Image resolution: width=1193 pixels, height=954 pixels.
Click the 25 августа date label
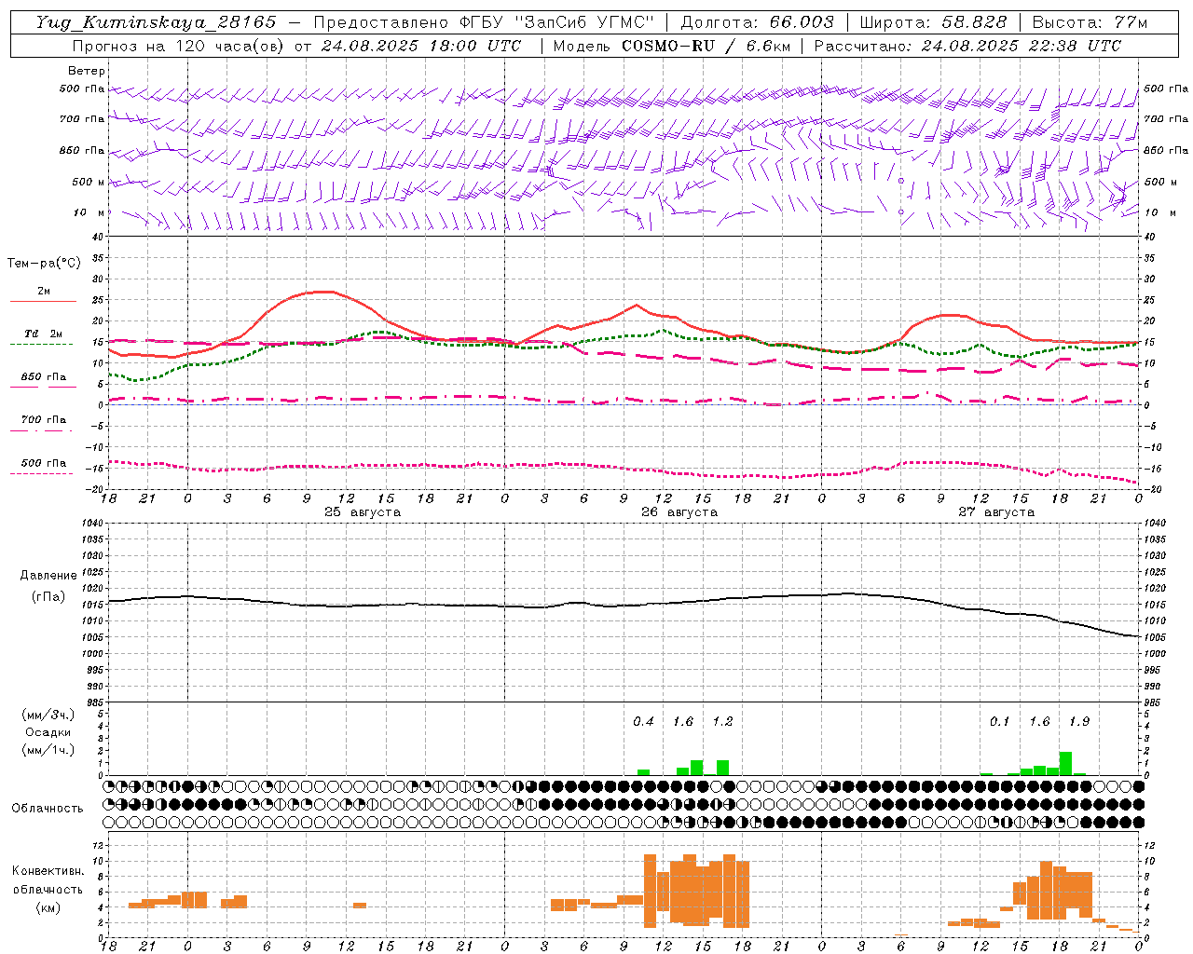point(363,512)
